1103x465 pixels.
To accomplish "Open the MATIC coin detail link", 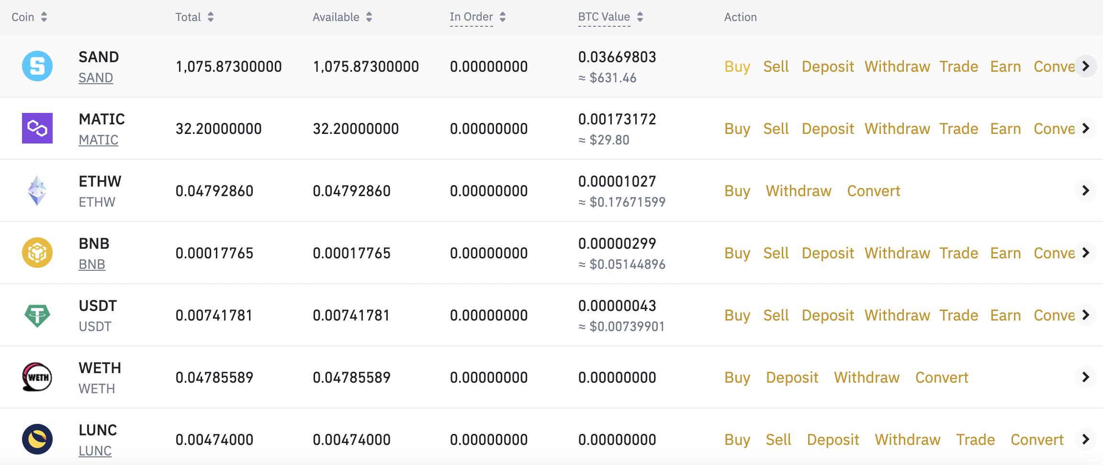I will click(x=98, y=140).
